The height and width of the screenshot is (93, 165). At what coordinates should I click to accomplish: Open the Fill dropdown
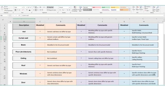coord(146,9)
